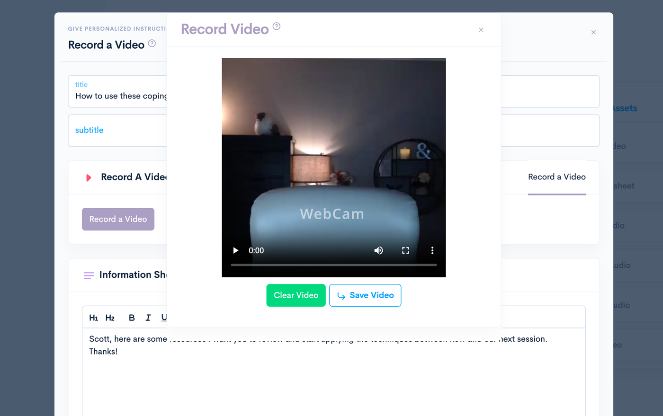Click the Clear Video button
The image size is (663, 416).
[x=296, y=295]
